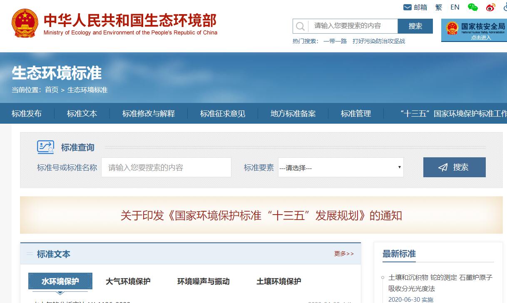
Task: Click the paper plane icon on 搜索 button
Action: pyautogui.click(x=443, y=167)
